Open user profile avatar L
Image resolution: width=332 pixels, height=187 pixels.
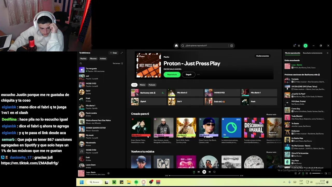306,45
